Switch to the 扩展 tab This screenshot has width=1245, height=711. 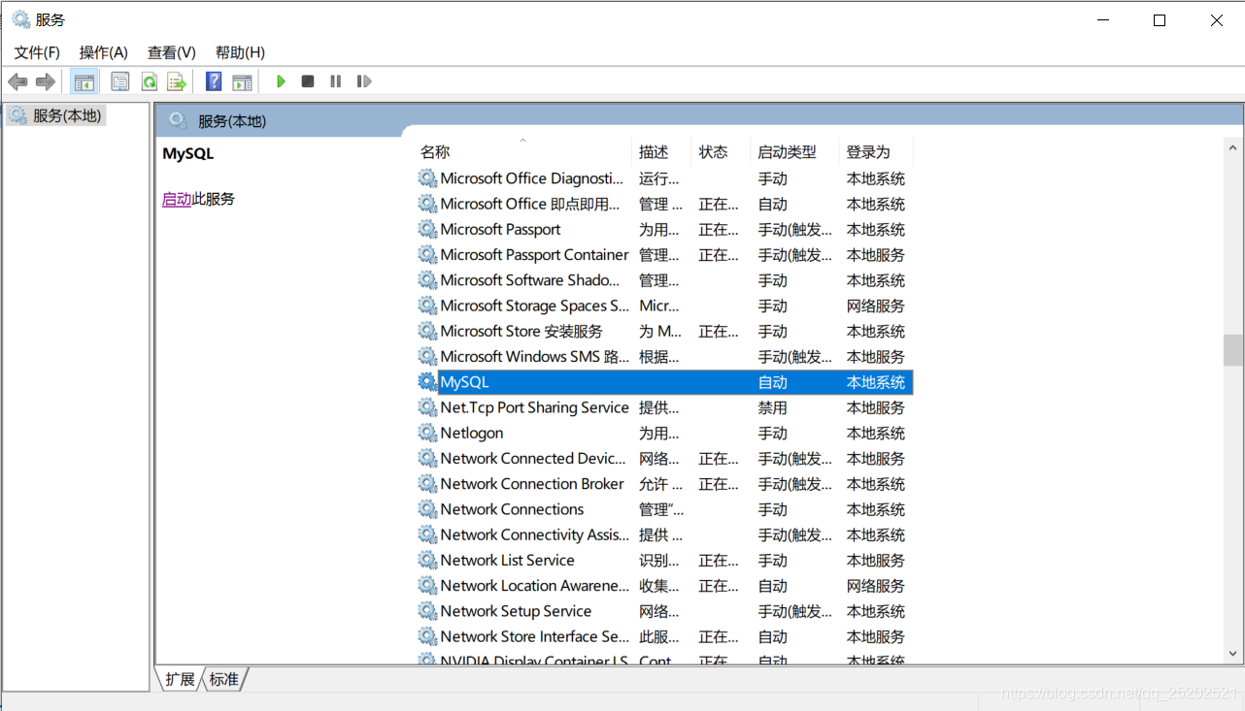[180, 679]
